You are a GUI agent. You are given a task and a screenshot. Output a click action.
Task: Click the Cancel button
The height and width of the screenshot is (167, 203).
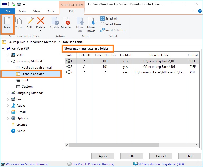161,156
